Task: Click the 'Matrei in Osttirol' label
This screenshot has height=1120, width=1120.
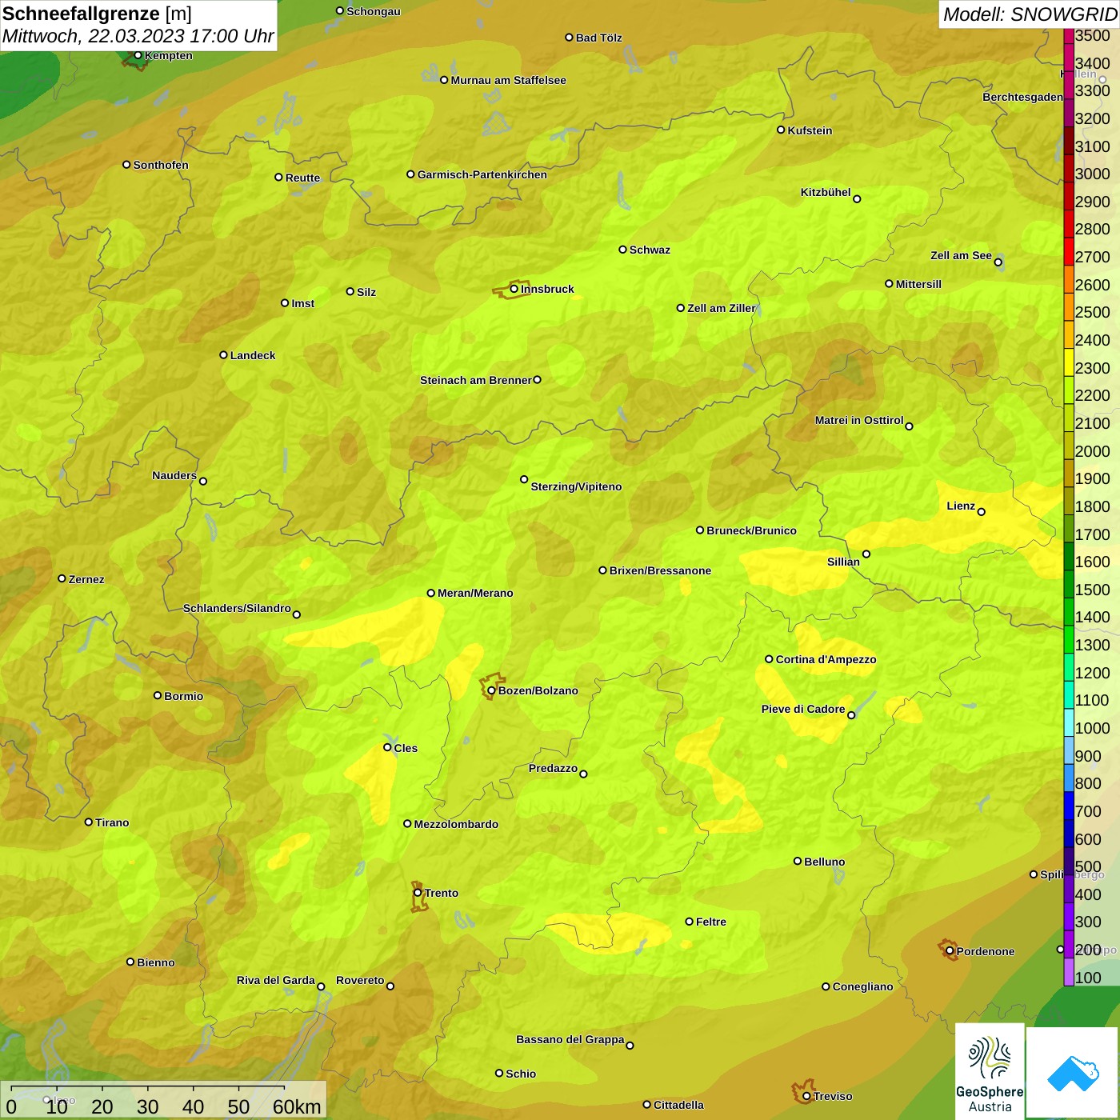Action: (859, 420)
